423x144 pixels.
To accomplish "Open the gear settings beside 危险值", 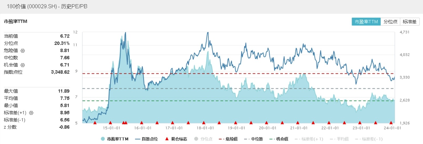I will [23, 51].
